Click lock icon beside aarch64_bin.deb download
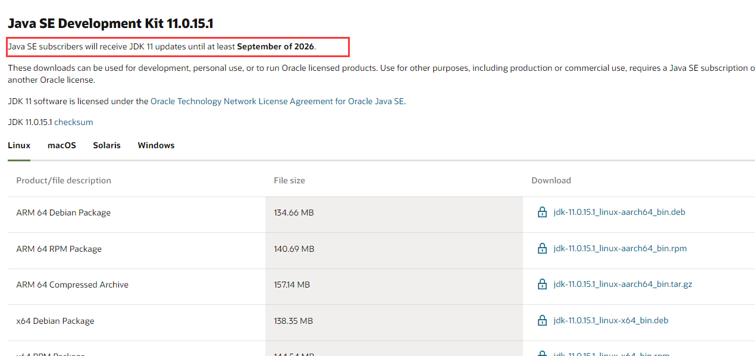Image resolution: width=755 pixels, height=356 pixels. [542, 212]
